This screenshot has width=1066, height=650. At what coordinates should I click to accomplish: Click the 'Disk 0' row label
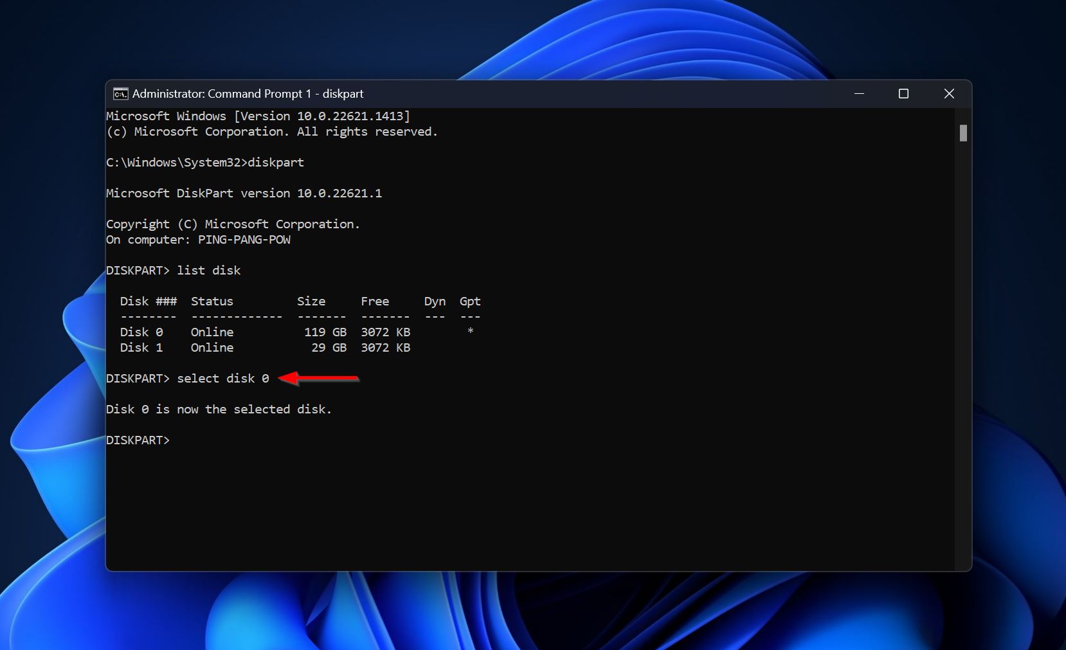tap(141, 332)
